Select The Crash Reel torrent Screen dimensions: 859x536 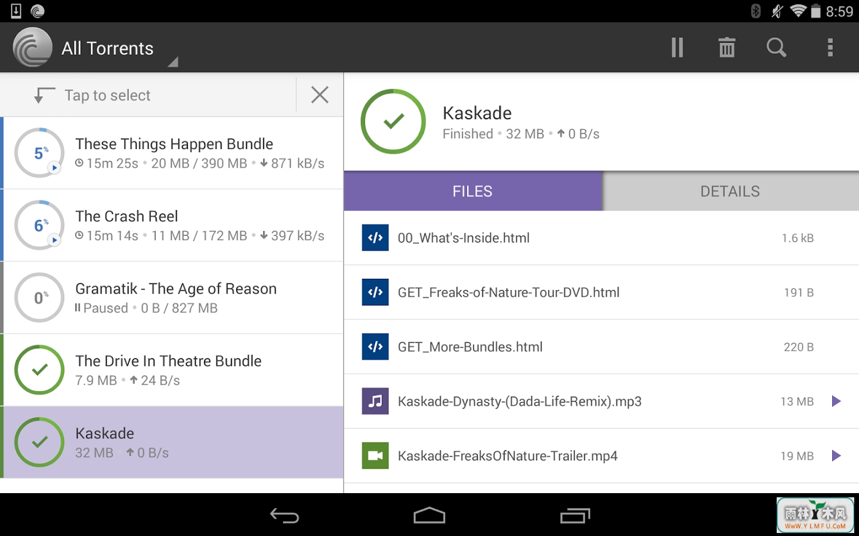(x=173, y=225)
